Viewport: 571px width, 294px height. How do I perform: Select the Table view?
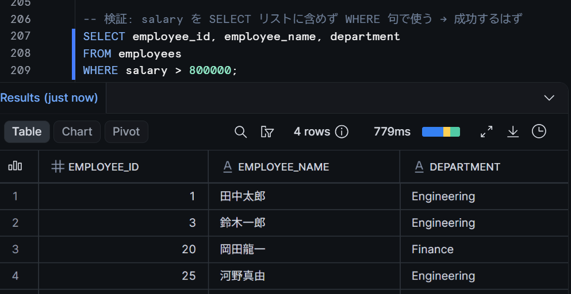point(27,131)
